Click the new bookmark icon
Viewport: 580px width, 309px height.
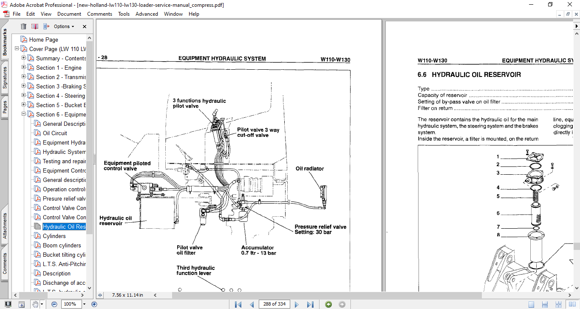34,26
